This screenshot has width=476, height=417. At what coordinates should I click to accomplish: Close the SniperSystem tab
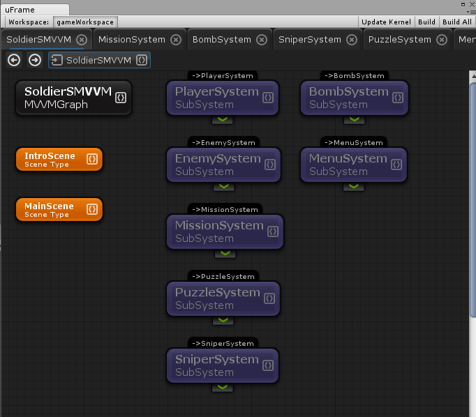pyautogui.click(x=352, y=40)
